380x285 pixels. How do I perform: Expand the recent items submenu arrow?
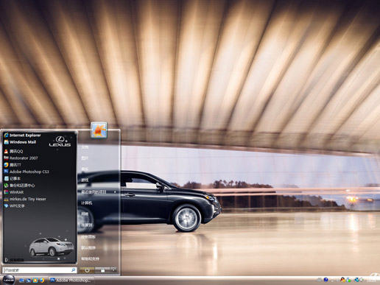click(115, 191)
